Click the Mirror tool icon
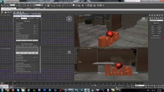Image resolution: width=164 pixels, height=92 pixels. click(x=76, y=5)
